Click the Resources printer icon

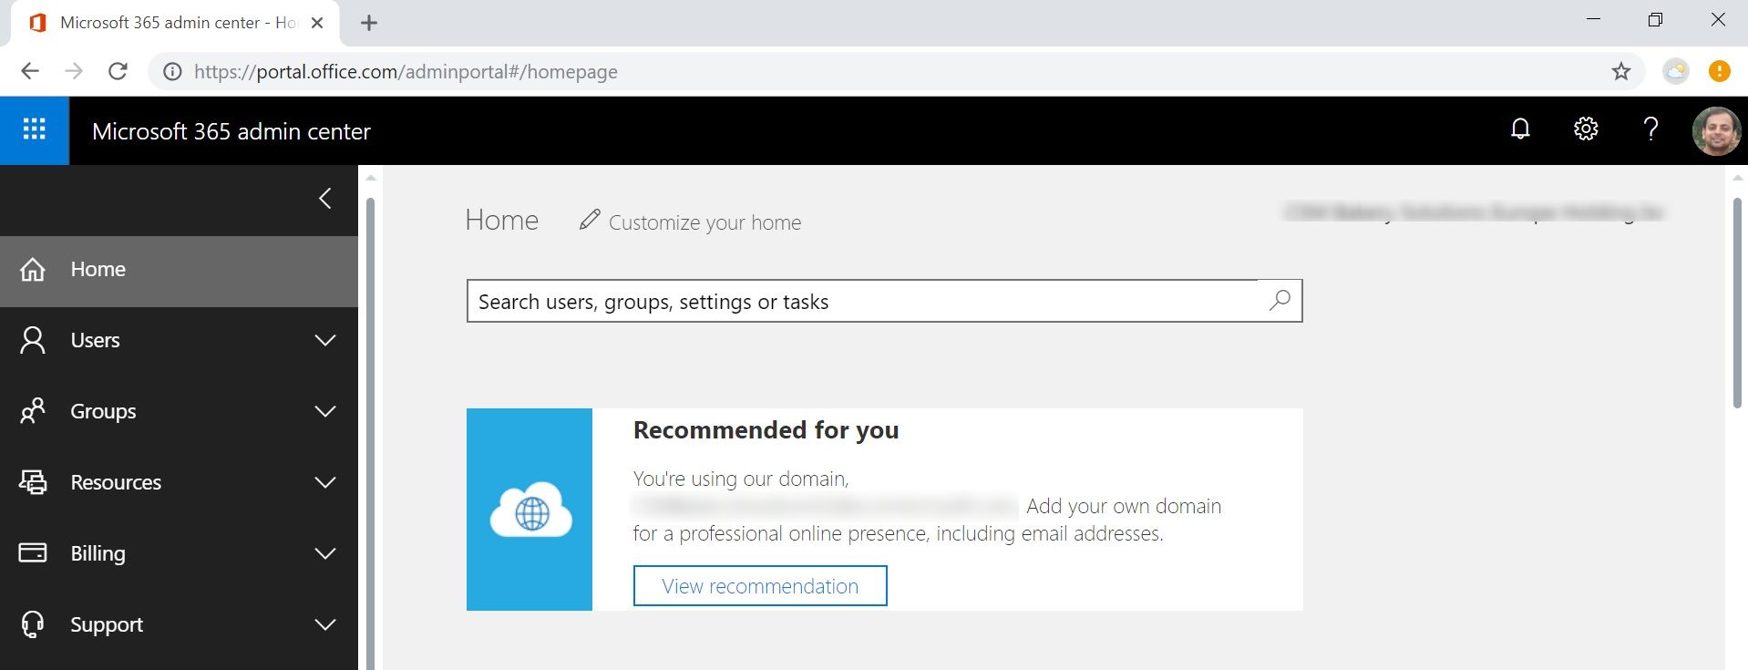[x=33, y=482]
